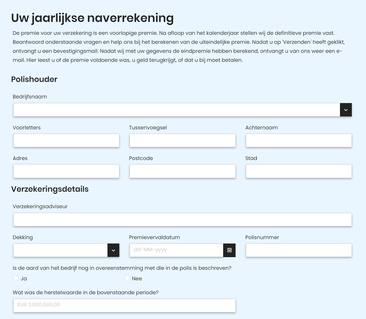Image resolution: width=366 pixels, height=319 pixels.
Task: Click the 'Uw jaarlijkse naverrekening' heading
Action: (x=92, y=18)
